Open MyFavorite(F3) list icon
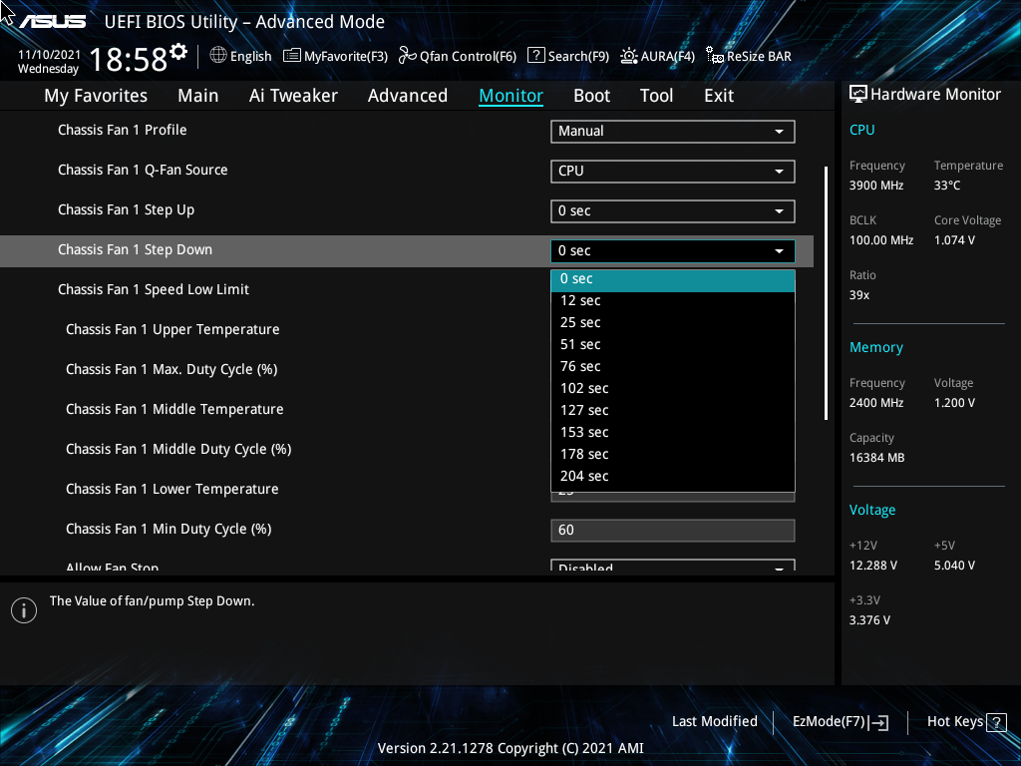 click(x=292, y=56)
